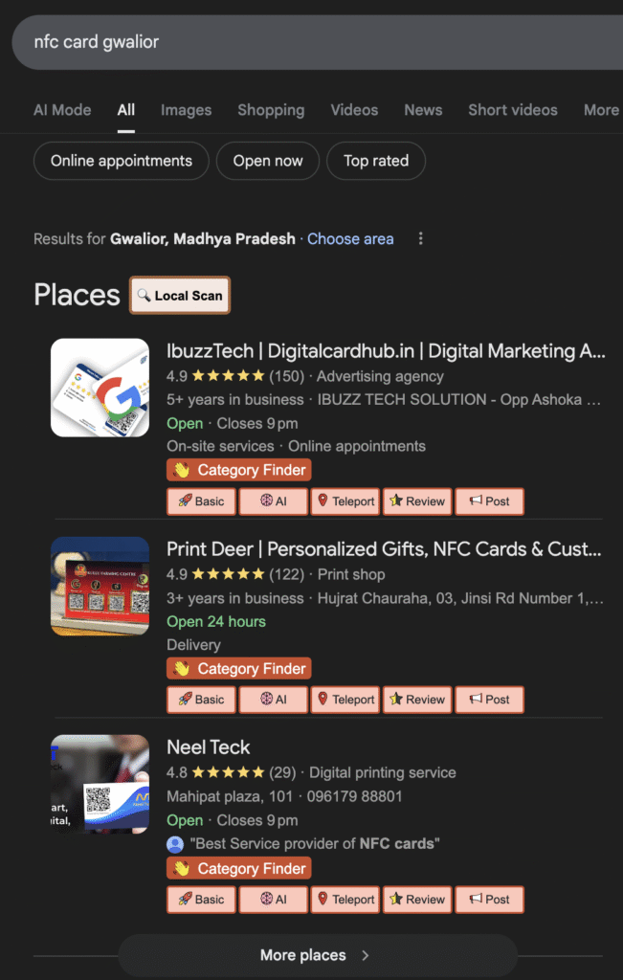Toggle the Top rated filter chip
623x980 pixels.
[376, 161]
